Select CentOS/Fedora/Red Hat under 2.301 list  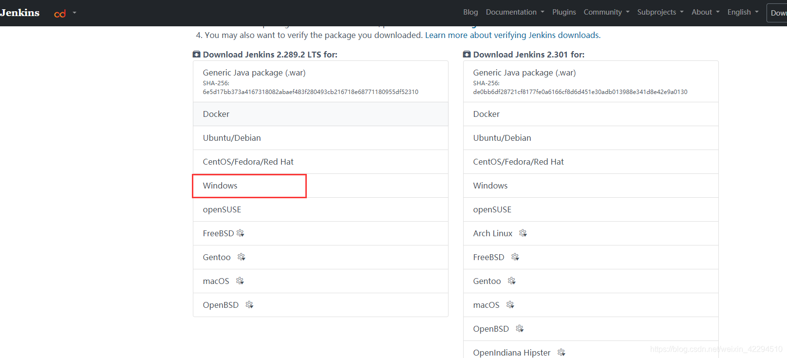coord(591,162)
